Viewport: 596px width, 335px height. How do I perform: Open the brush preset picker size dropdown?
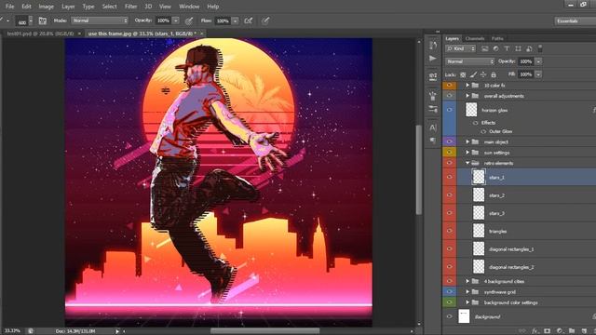tap(31, 20)
